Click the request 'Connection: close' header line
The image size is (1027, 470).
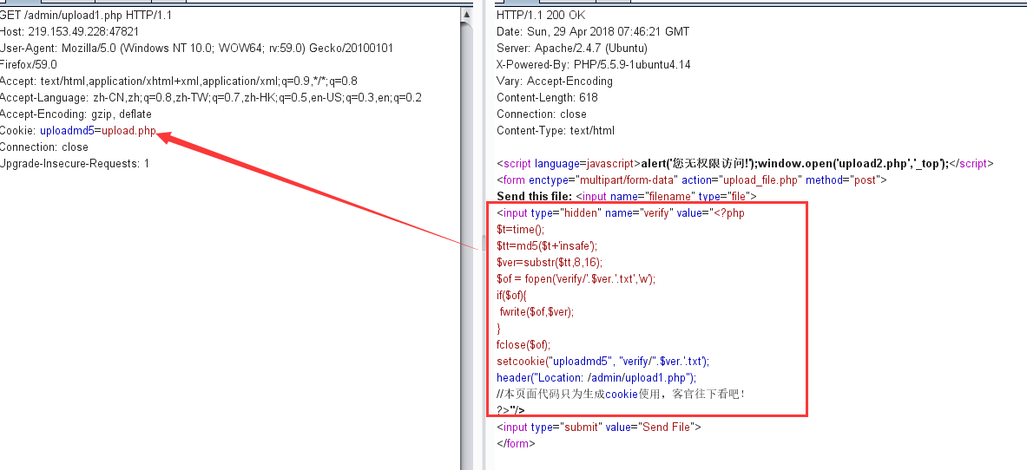pyautogui.click(x=43, y=147)
